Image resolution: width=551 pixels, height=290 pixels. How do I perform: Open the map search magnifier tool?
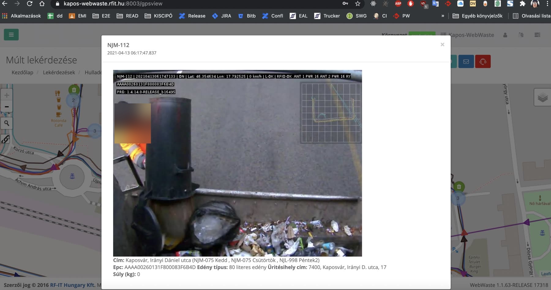click(x=6, y=123)
